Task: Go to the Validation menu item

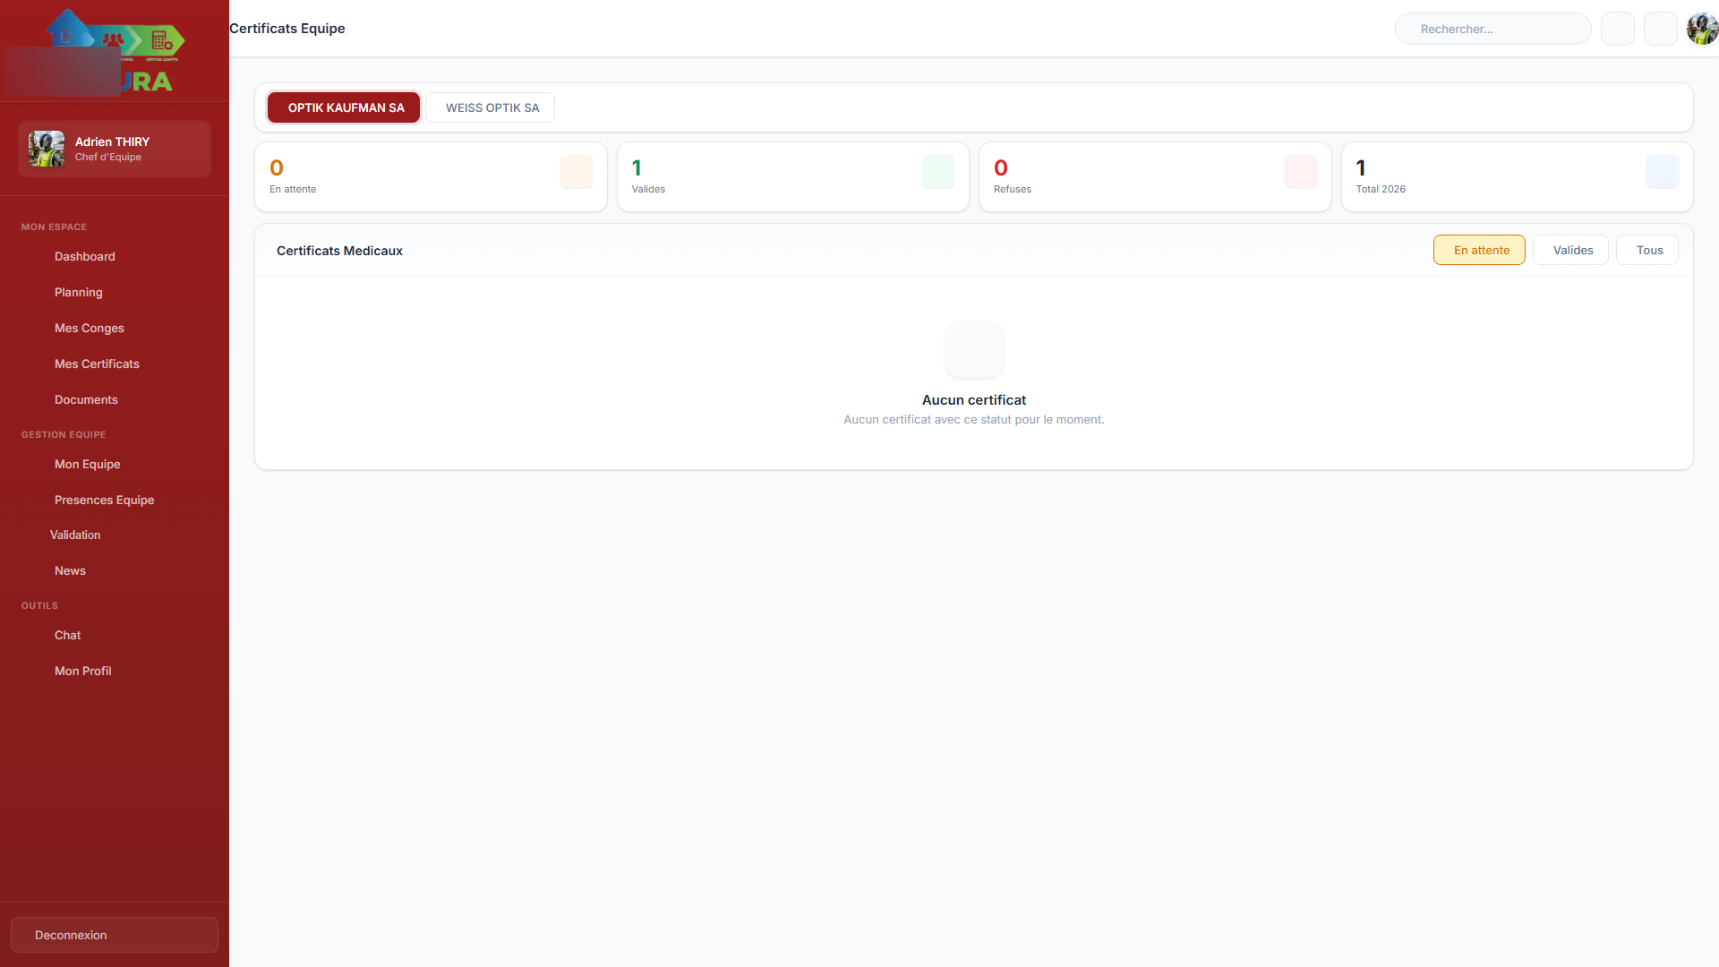Action: (x=75, y=535)
